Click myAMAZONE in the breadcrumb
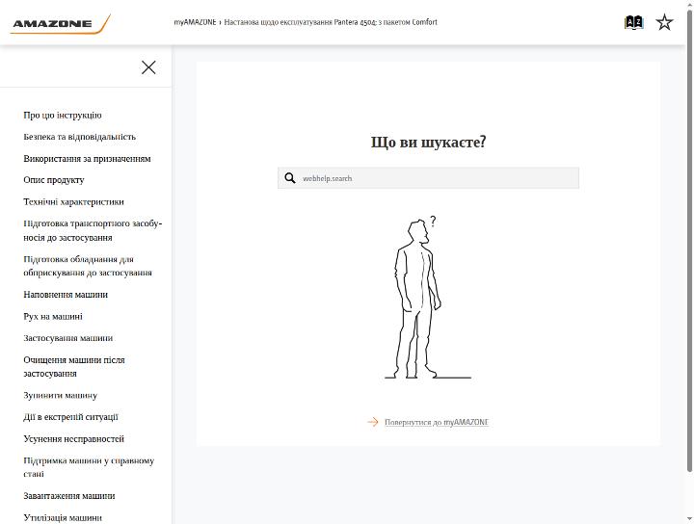Screen dimensions: 694x524 coord(195,22)
